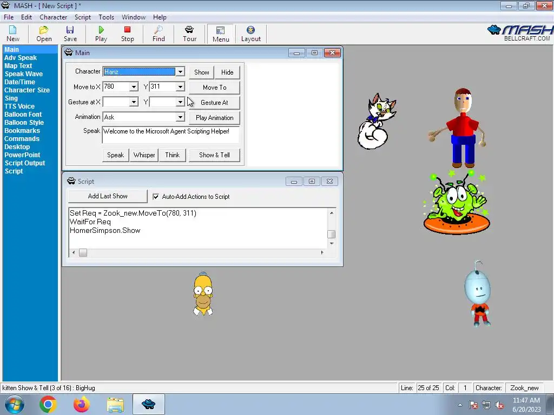
Task: Open Find tool in toolbar
Action: pos(159,34)
